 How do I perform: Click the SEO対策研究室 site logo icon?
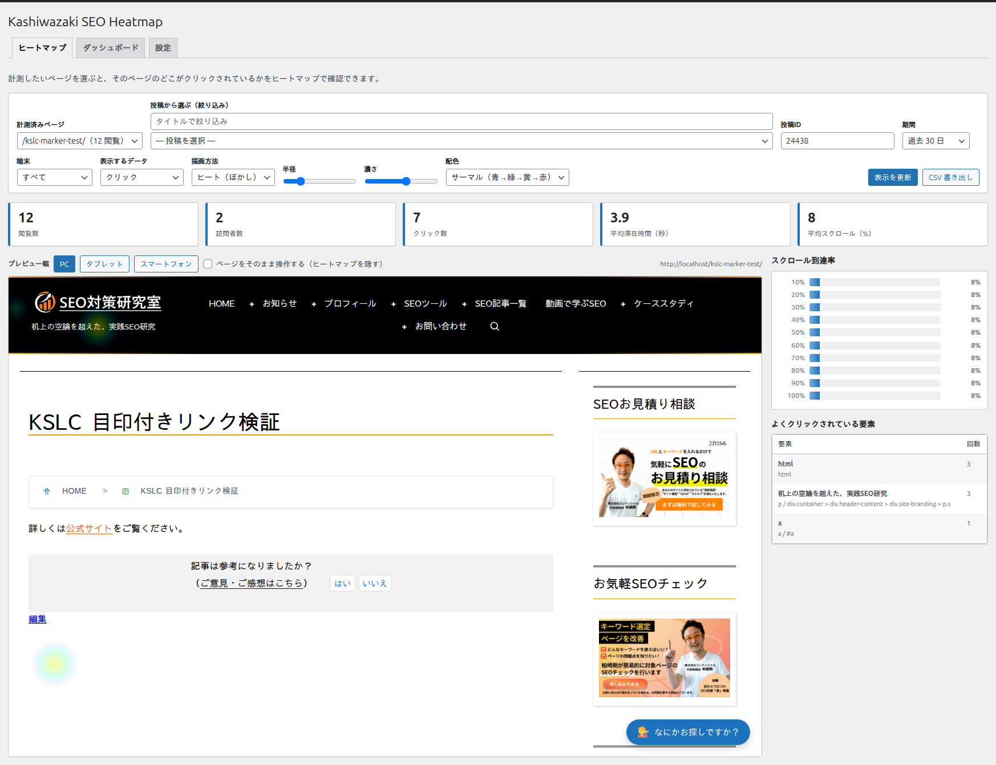[45, 302]
